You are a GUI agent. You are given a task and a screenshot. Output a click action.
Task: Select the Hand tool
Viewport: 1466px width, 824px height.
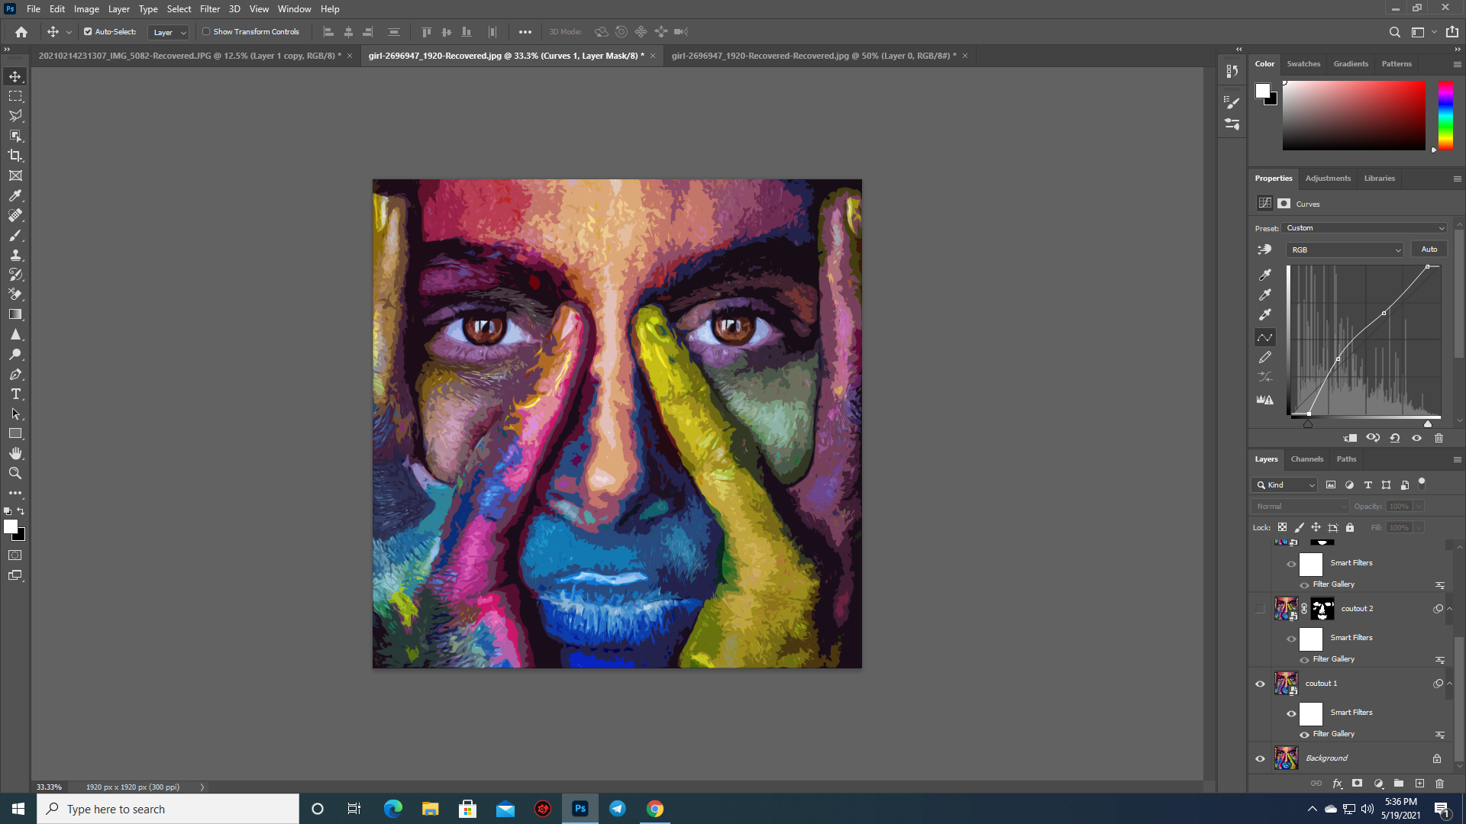pos(15,453)
